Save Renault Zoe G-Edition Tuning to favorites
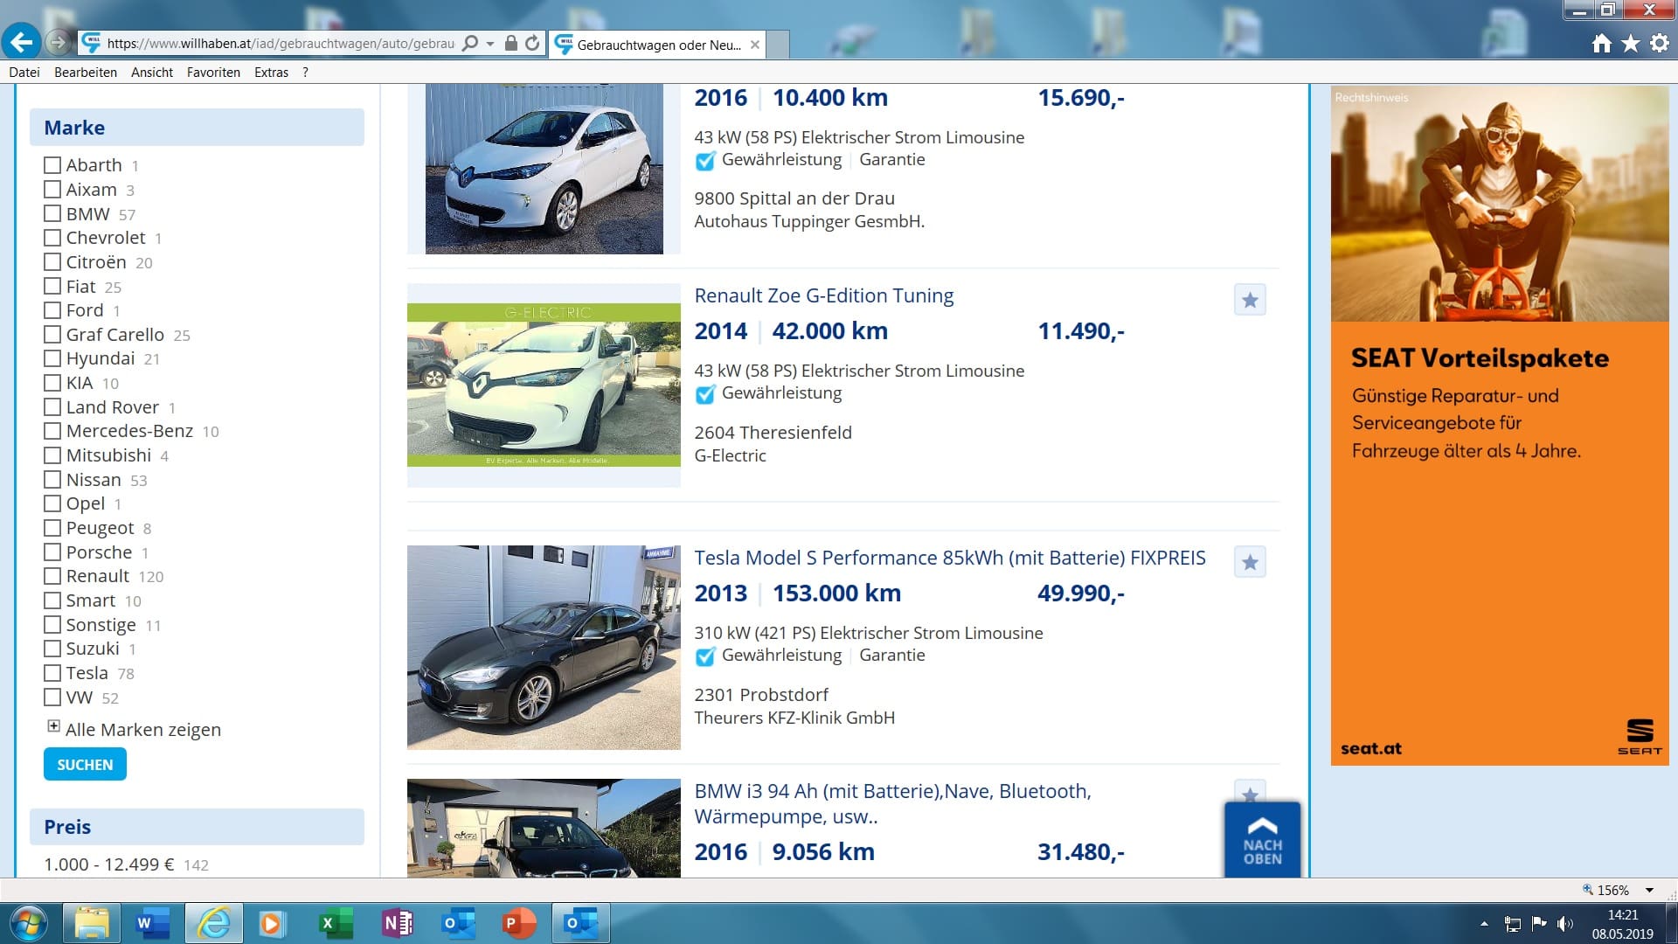Viewport: 1678px width, 944px height. [1250, 300]
